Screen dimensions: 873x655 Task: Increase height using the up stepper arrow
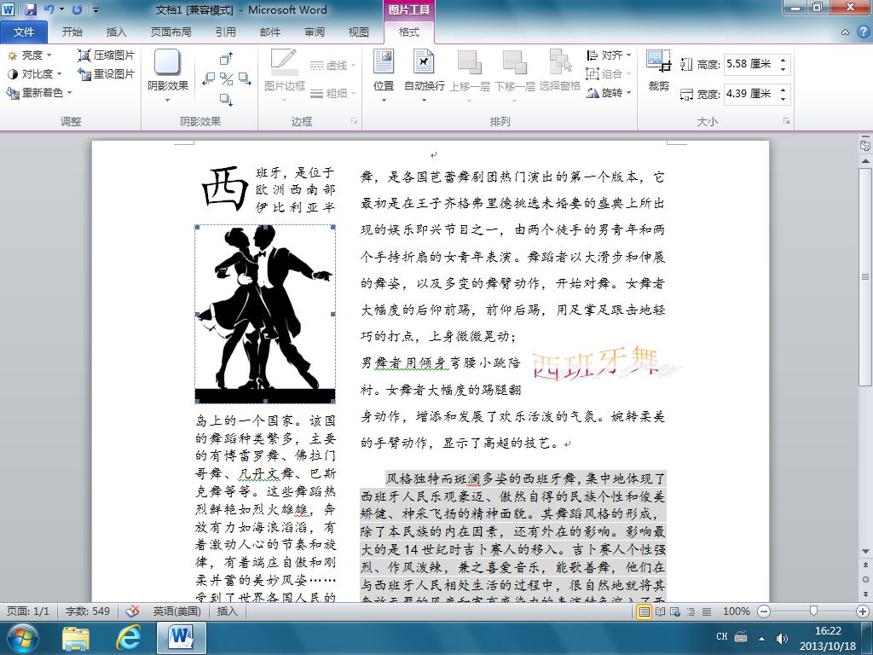(x=783, y=60)
